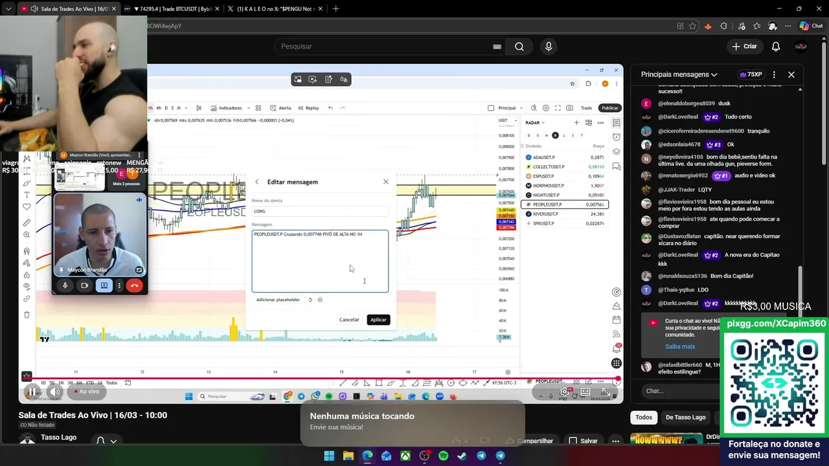
Task: Open chart settings gear icon
Action: click(x=546, y=108)
